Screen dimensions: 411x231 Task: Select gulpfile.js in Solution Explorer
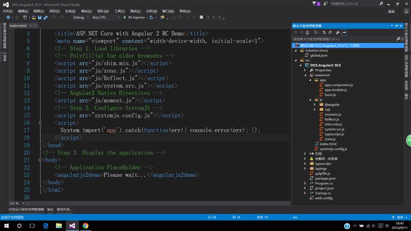(x=322, y=173)
